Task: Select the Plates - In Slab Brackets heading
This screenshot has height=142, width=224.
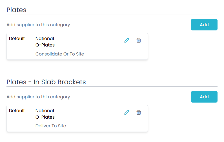Action: 46,82
